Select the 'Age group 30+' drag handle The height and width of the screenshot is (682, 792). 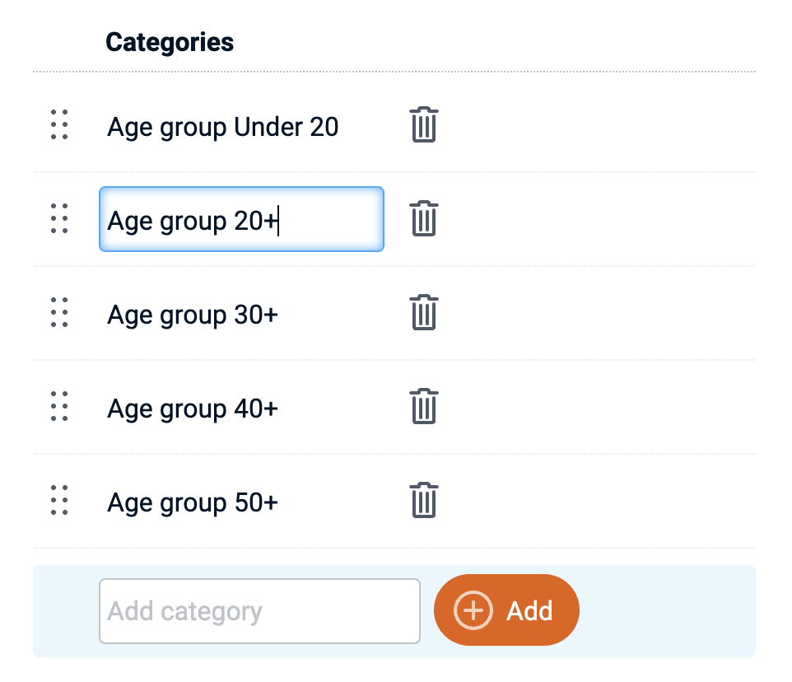coord(58,313)
